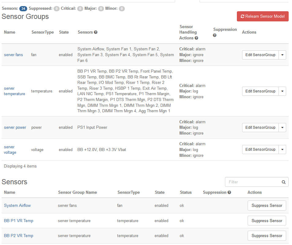This screenshot has width=292, height=245.
Task: Open the server fans group link
Action: click(x=13, y=55)
